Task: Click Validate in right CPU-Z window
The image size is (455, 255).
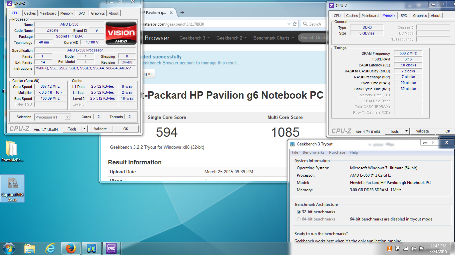Action: [x=422, y=131]
